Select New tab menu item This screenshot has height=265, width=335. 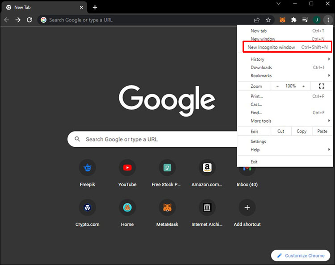285,31
